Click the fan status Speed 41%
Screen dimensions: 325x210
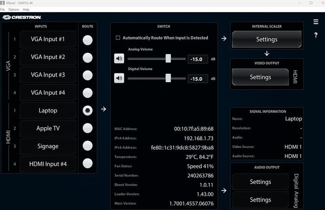tap(200, 166)
